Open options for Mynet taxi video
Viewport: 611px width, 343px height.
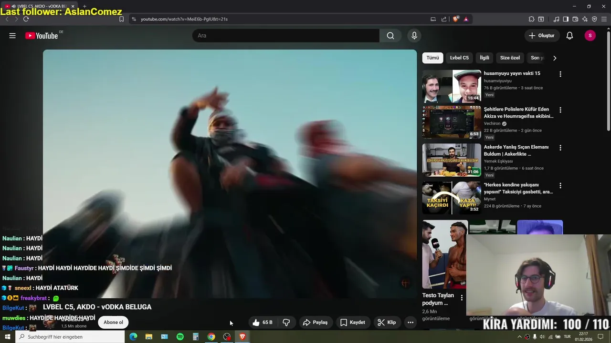(560, 185)
